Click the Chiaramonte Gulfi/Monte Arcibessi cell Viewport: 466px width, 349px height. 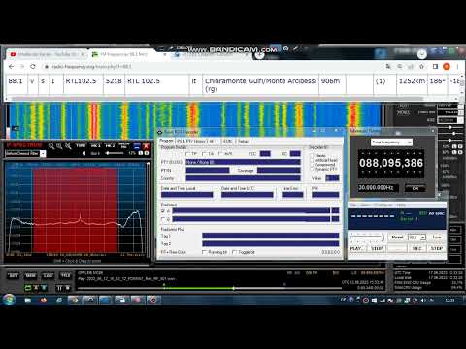click(260, 84)
